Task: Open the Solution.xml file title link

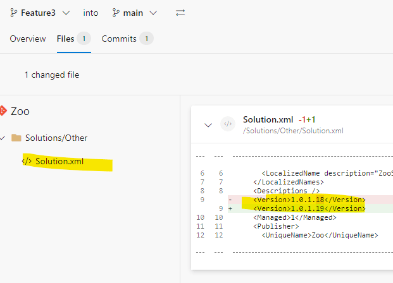Action: [268, 119]
